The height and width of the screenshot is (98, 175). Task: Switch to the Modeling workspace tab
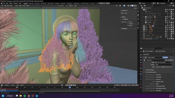[x=31, y=4]
